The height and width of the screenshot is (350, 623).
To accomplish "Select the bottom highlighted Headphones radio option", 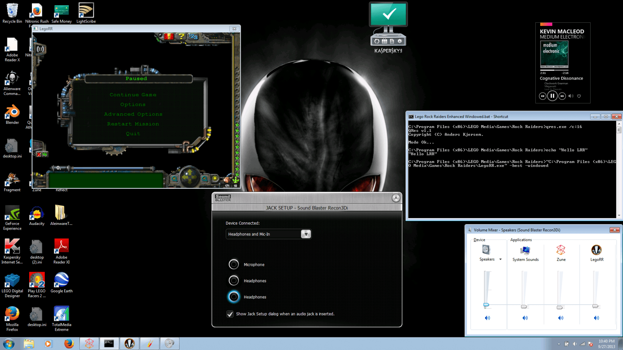I will [234, 297].
